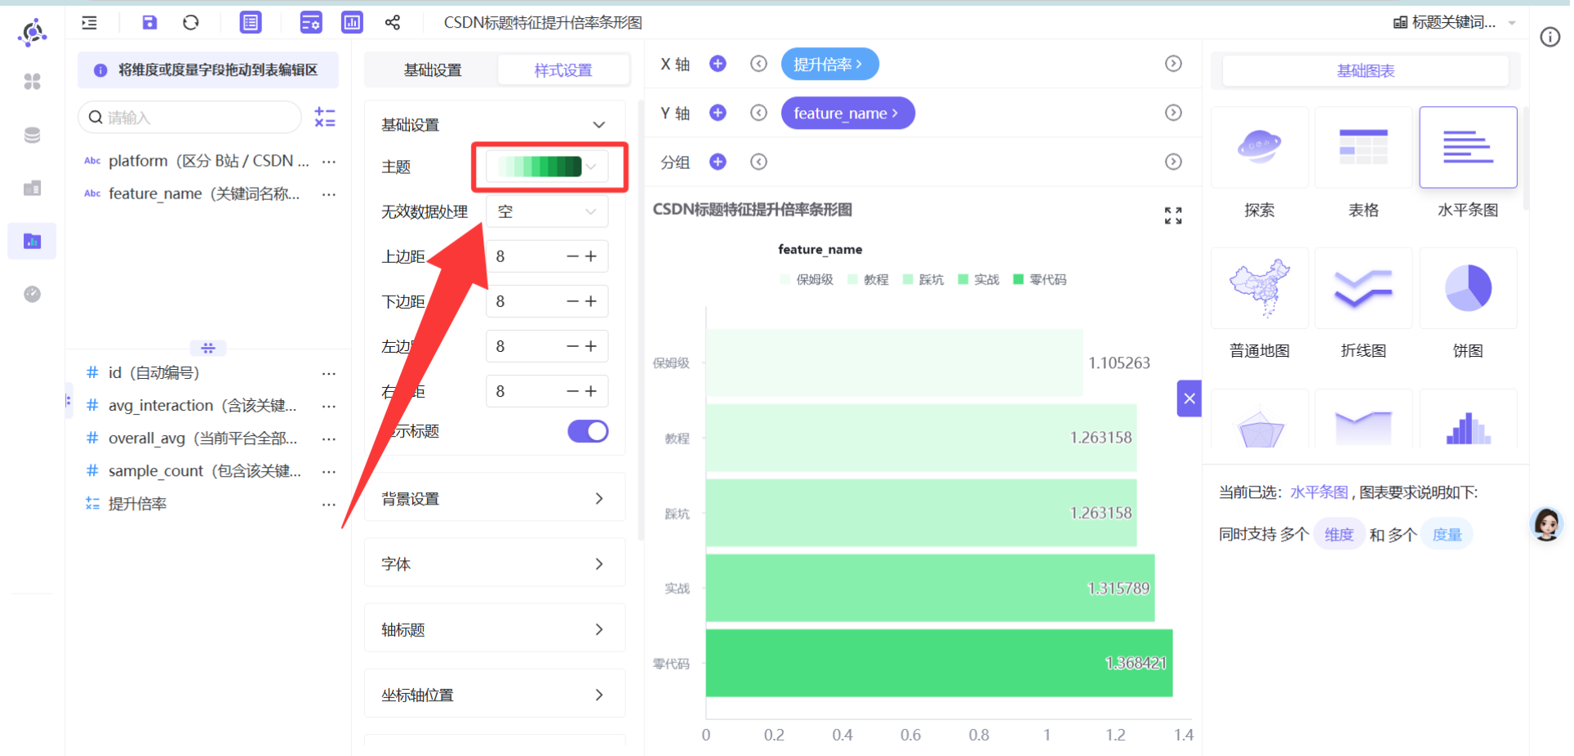Click the data settings icon next to chart icon
The height and width of the screenshot is (756, 1574).
[311, 23]
